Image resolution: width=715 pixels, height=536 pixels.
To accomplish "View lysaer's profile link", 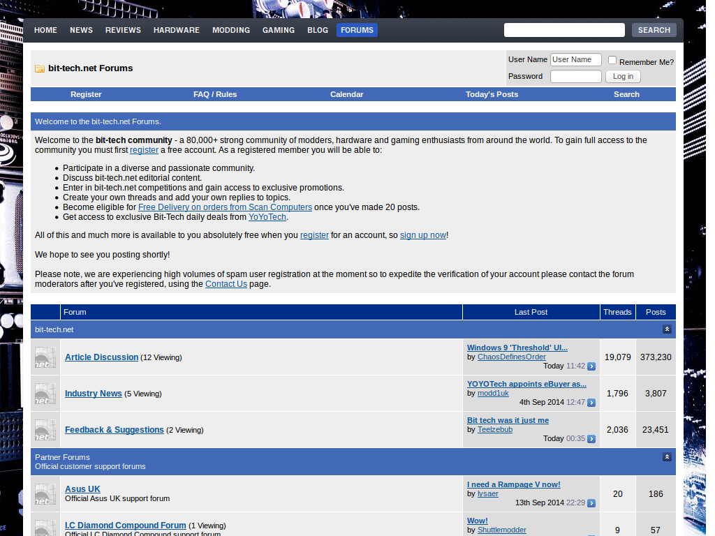I will (488, 493).
